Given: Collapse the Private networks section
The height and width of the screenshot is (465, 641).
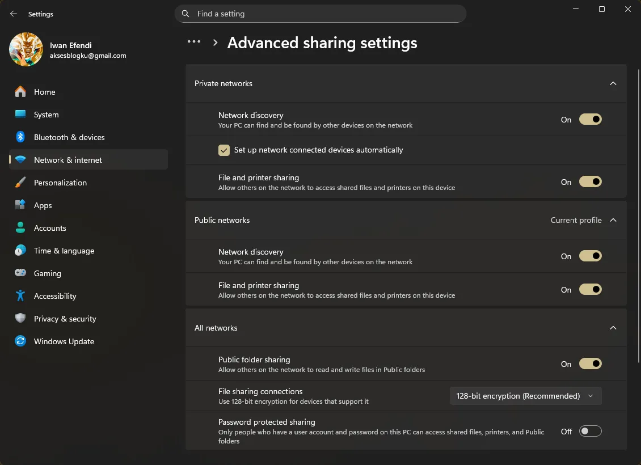Looking at the screenshot, I should [613, 83].
